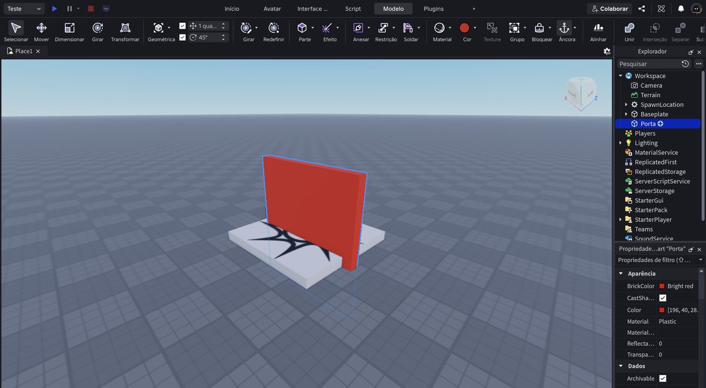706x388 pixels.
Task: Add a new tab with plus button
Action: (474, 9)
